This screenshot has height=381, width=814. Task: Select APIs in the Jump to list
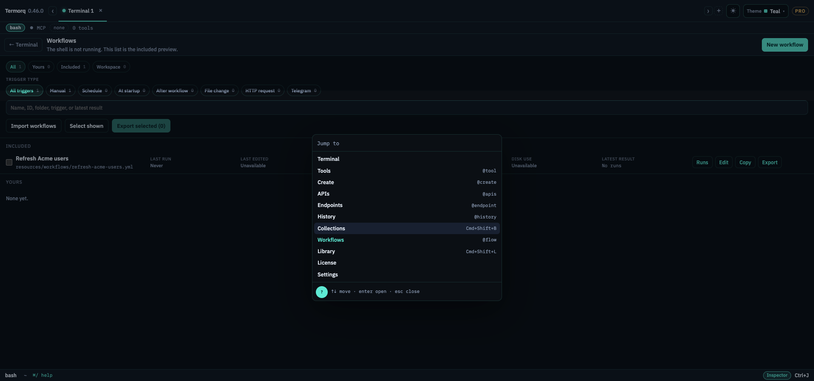(x=407, y=194)
